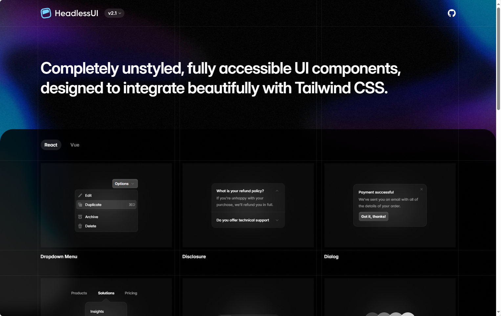Open the Dropdown Menu component link

[x=59, y=257]
